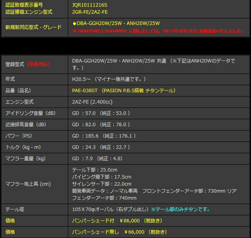Screen dimensions: 251x238
Task: Click the サイレンサー下部 22.0cm line
Action: pos(102,184)
